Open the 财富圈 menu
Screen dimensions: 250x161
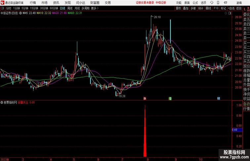pos(95,3)
